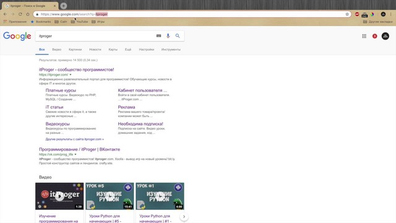
Task: Open the Ещё menu
Action: tap(128, 50)
